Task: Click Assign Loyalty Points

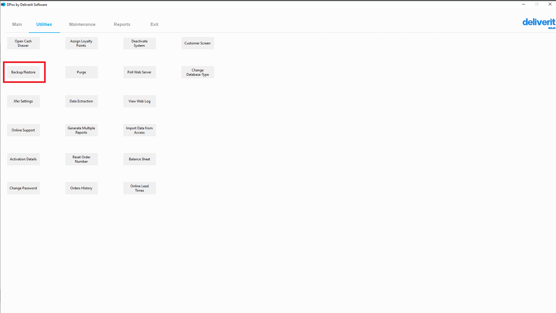Action: tap(81, 43)
